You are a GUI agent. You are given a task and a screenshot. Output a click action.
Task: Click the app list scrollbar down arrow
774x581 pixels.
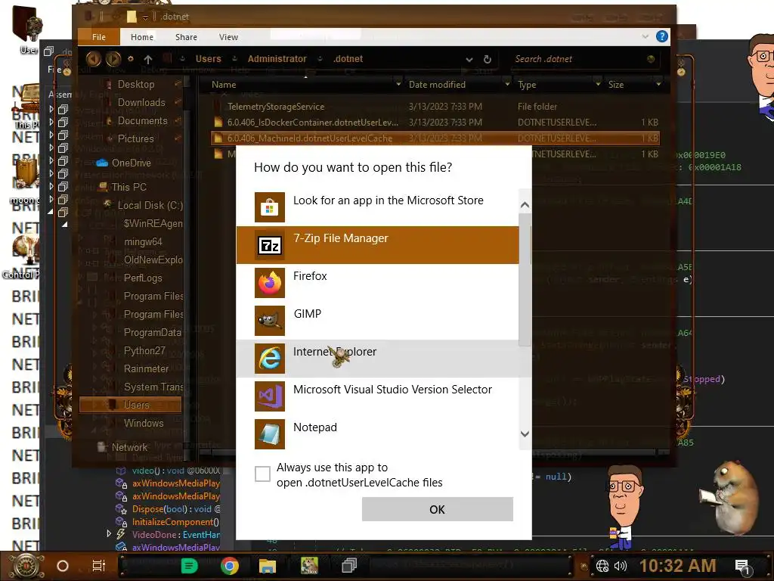[x=525, y=433]
